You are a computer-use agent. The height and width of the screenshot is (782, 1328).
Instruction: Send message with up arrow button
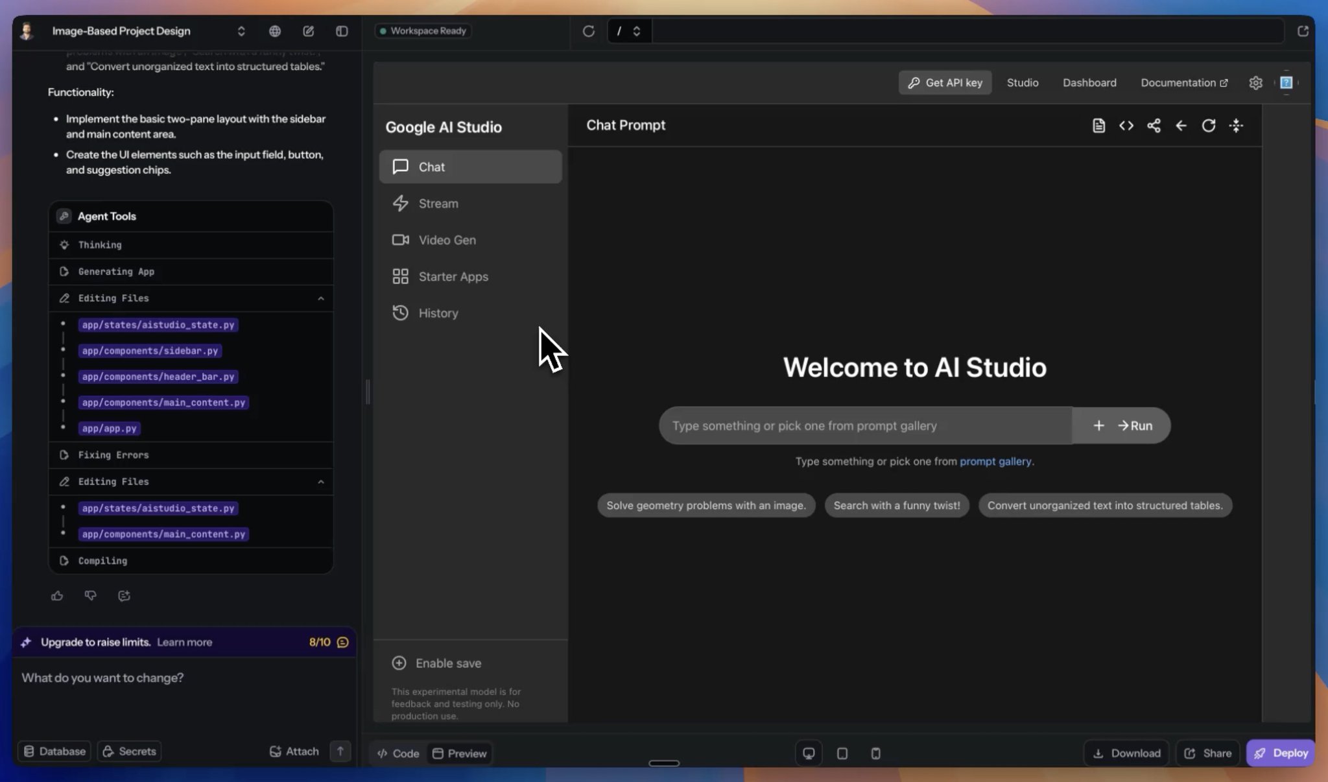340,752
